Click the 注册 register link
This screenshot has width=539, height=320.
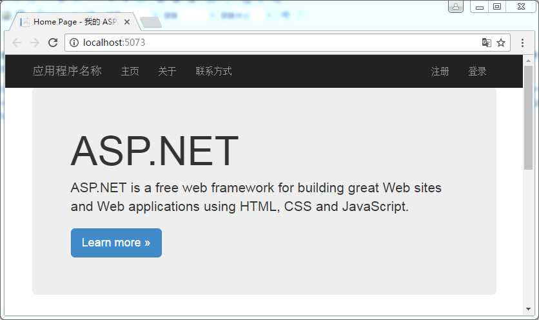(x=440, y=71)
